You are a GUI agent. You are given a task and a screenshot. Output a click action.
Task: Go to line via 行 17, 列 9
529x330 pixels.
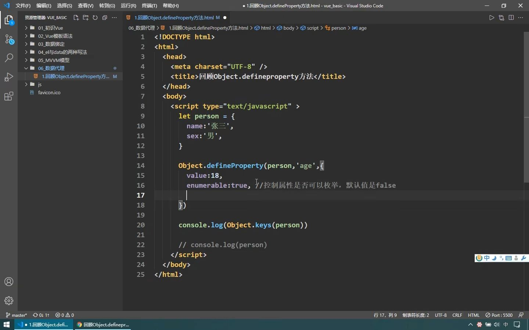point(385,315)
